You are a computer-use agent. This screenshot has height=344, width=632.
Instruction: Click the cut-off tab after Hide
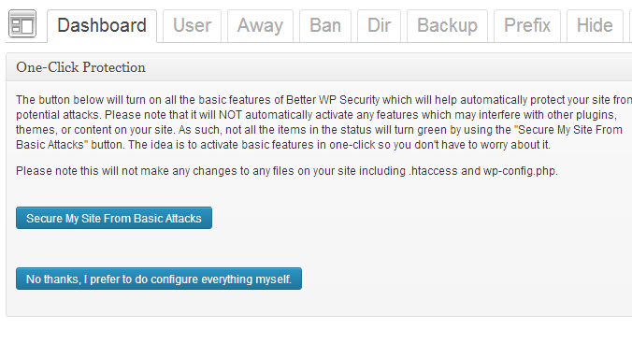(630, 26)
